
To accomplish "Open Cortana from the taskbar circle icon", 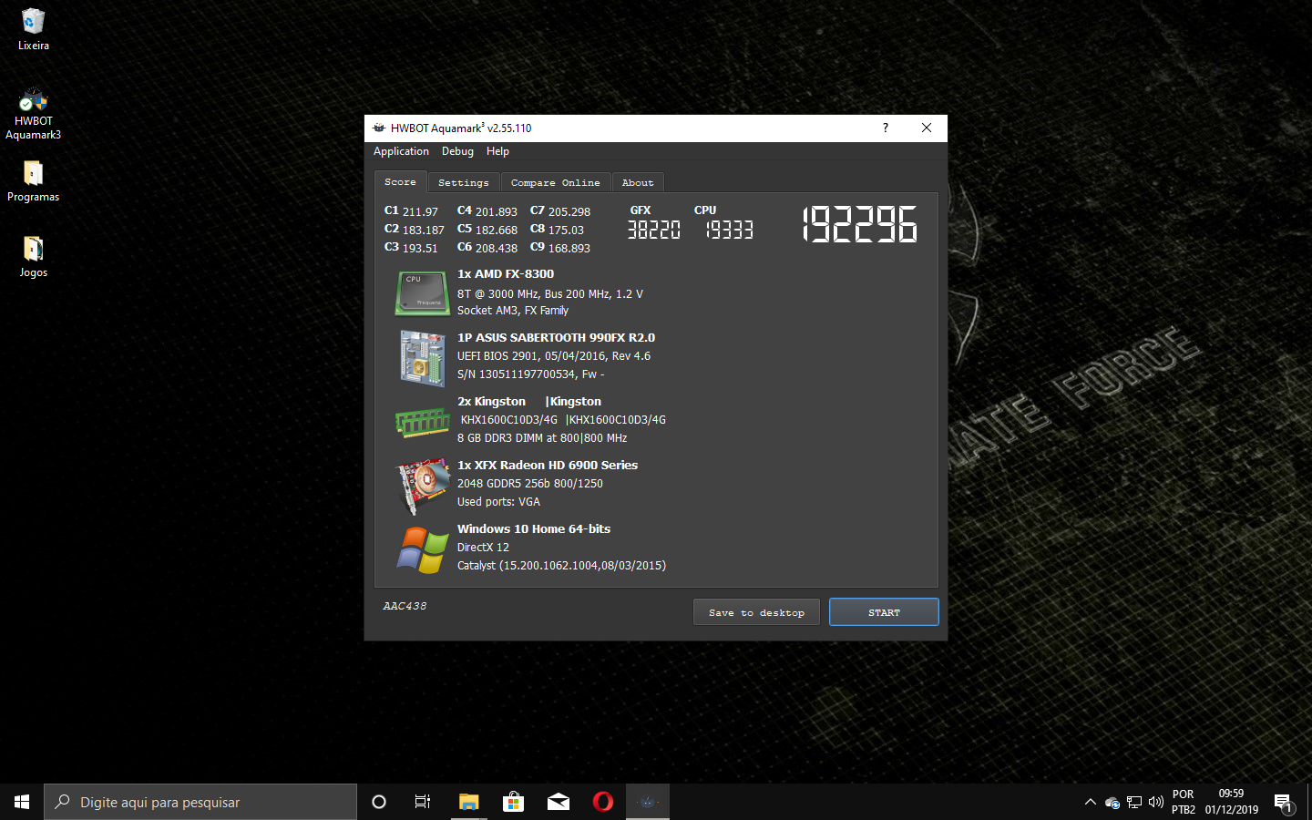I will click(379, 802).
